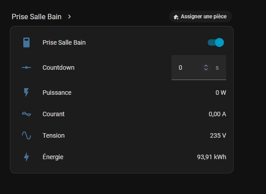Toggle the Prise Salle Bain switch off
This screenshot has width=266, height=194.
[216, 42]
